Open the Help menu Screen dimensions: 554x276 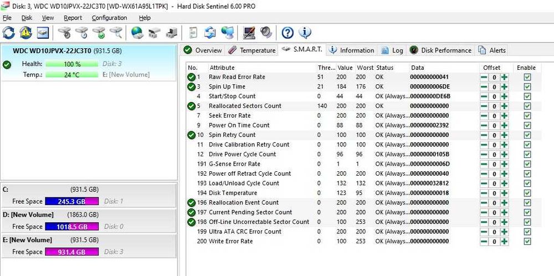pos(145,18)
